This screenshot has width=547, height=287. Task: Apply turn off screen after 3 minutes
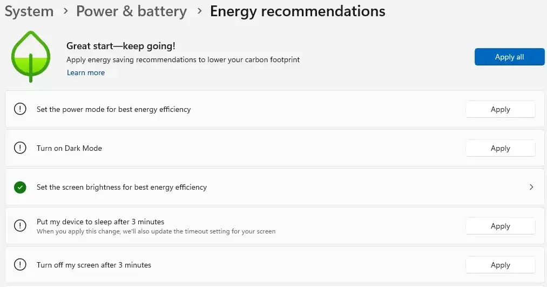click(500, 265)
